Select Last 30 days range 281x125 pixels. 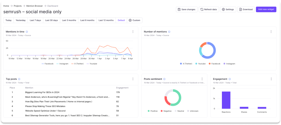(x=51, y=20)
